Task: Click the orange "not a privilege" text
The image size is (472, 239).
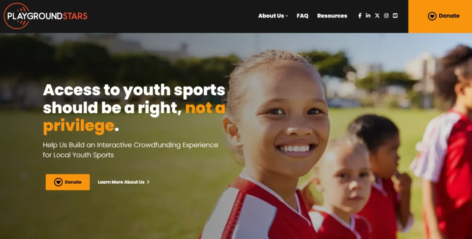Action: pyautogui.click(x=134, y=117)
